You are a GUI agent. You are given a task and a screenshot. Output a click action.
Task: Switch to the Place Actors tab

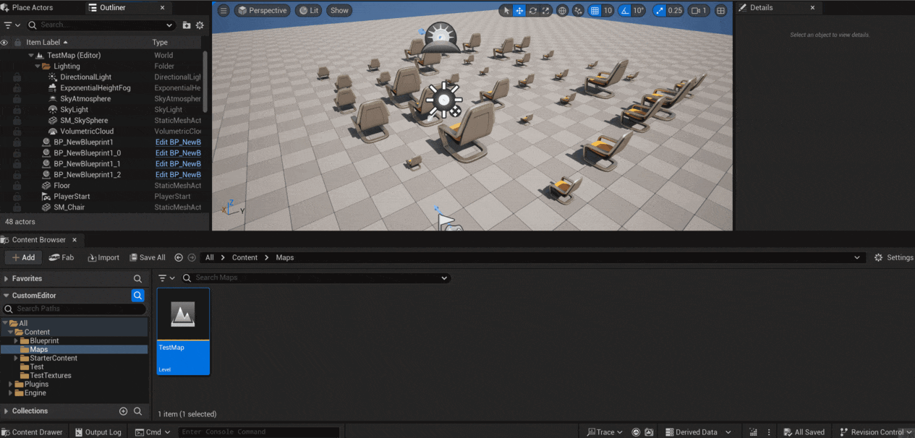click(33, 7)
